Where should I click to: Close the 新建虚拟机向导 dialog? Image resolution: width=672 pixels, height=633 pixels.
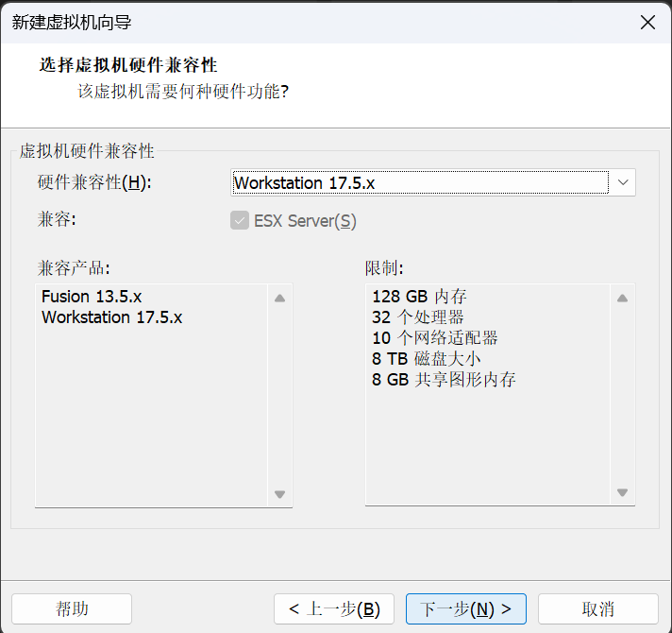click(647, 23)
